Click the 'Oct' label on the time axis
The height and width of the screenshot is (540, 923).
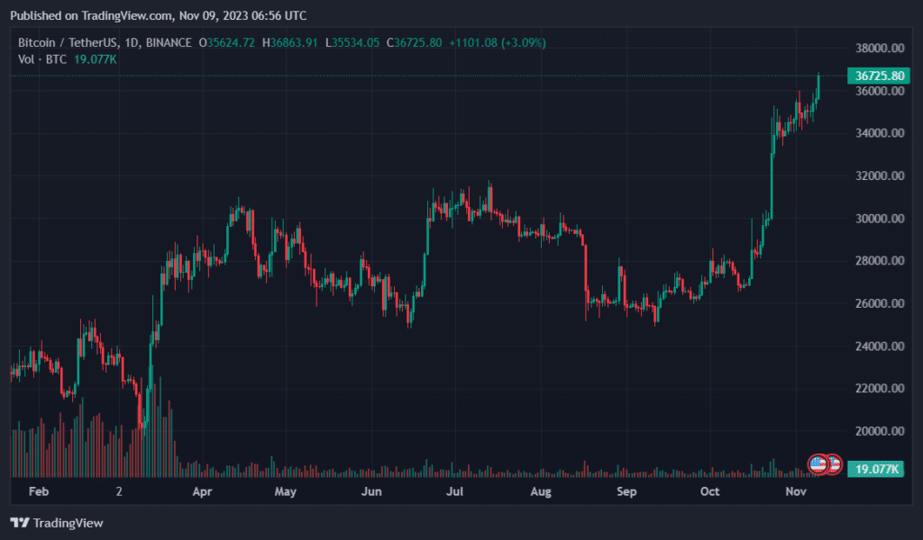(x=710, y=491)
